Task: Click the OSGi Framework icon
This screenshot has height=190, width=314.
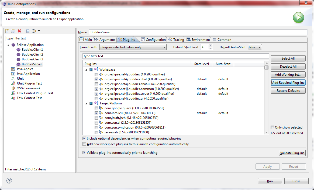Action: 13,88
